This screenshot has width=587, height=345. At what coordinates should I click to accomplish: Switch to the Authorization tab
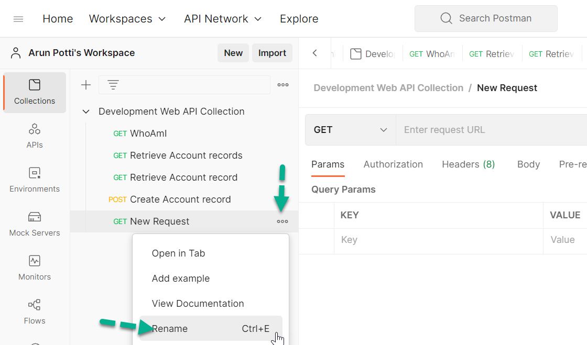[393, 164]
